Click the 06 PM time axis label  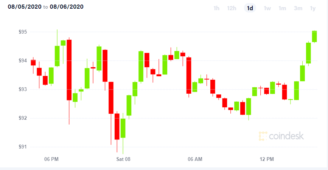[51, 159]
